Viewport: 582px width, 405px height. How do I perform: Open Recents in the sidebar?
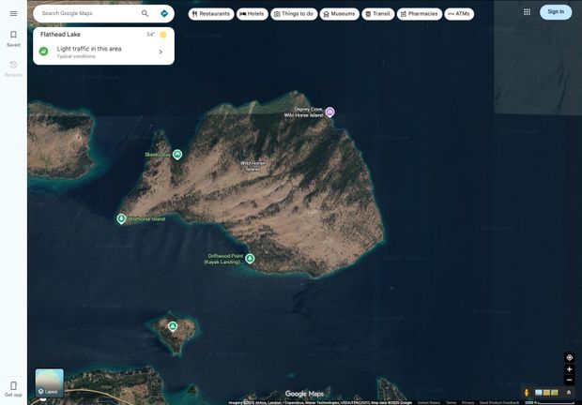pos(13,68)
